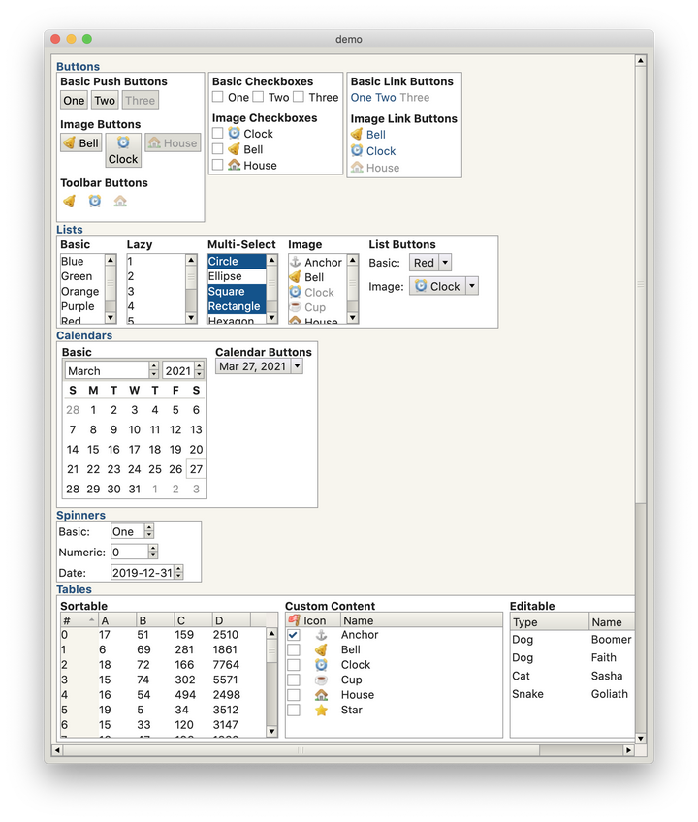Click the anchor icon in Custom Content
This screenshot has height=822, width=698.
321,635
